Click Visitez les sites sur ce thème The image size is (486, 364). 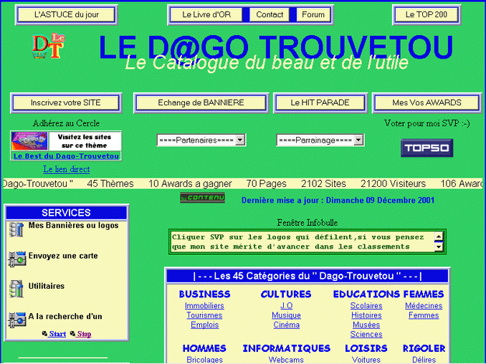[85, 141]
